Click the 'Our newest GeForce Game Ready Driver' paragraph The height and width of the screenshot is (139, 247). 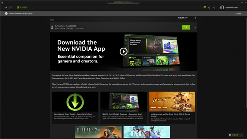(123, 77)
